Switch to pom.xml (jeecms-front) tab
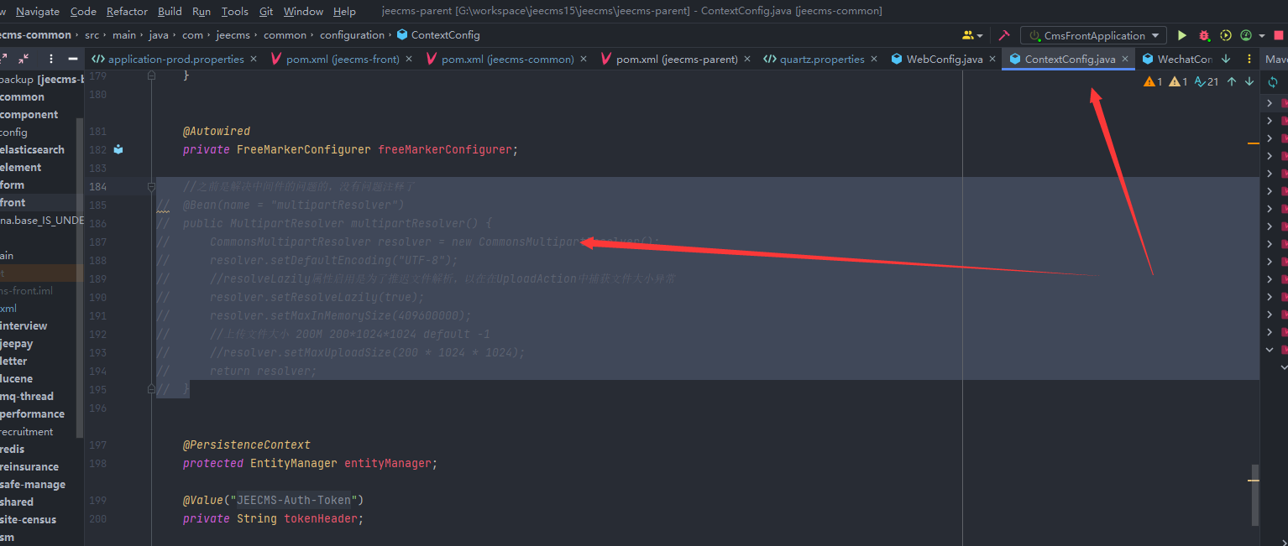Screen dimensions: 1288x546 [x=343, y=59]
